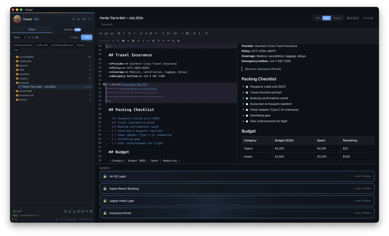Viewport: 389px width, 236px height.
Task: Expand the Logseq folder in the tree
Action: coord(14,78)
